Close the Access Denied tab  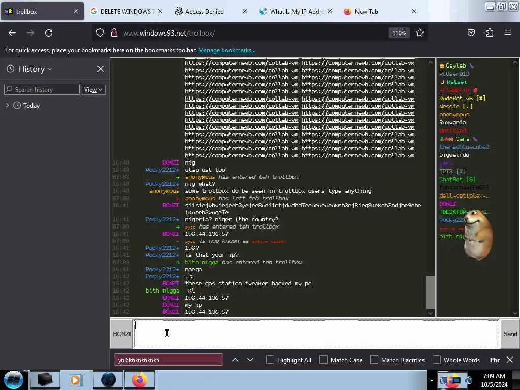[244, 11]
